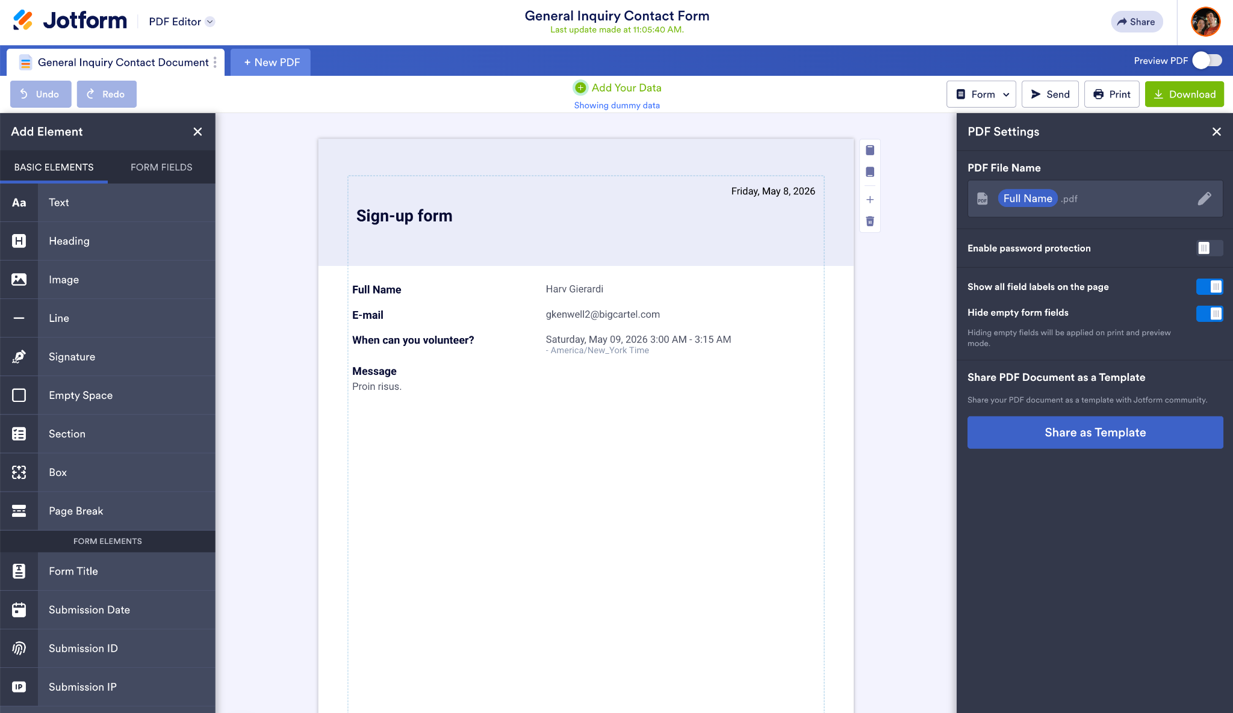Image resolution: width=1233 pixels, height=713 pixels.
Task: Add a Page Break element
Action: 108,511
